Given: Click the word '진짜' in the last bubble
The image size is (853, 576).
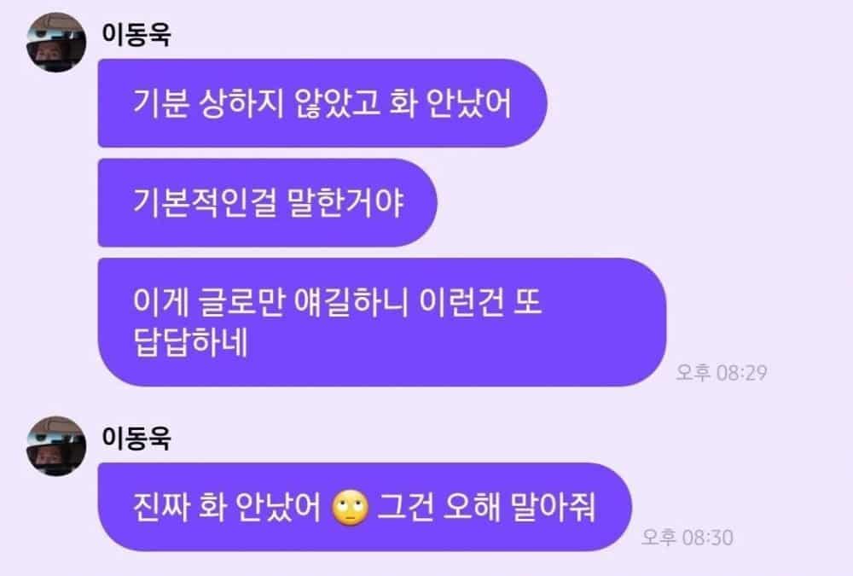Looking at the screenshot, I should (x=161, y=507).
